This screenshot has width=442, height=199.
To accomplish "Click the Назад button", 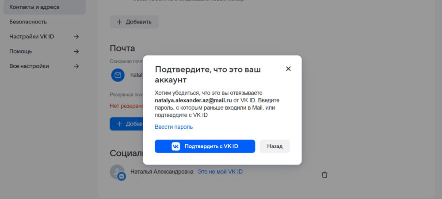I will coord(274,146).
